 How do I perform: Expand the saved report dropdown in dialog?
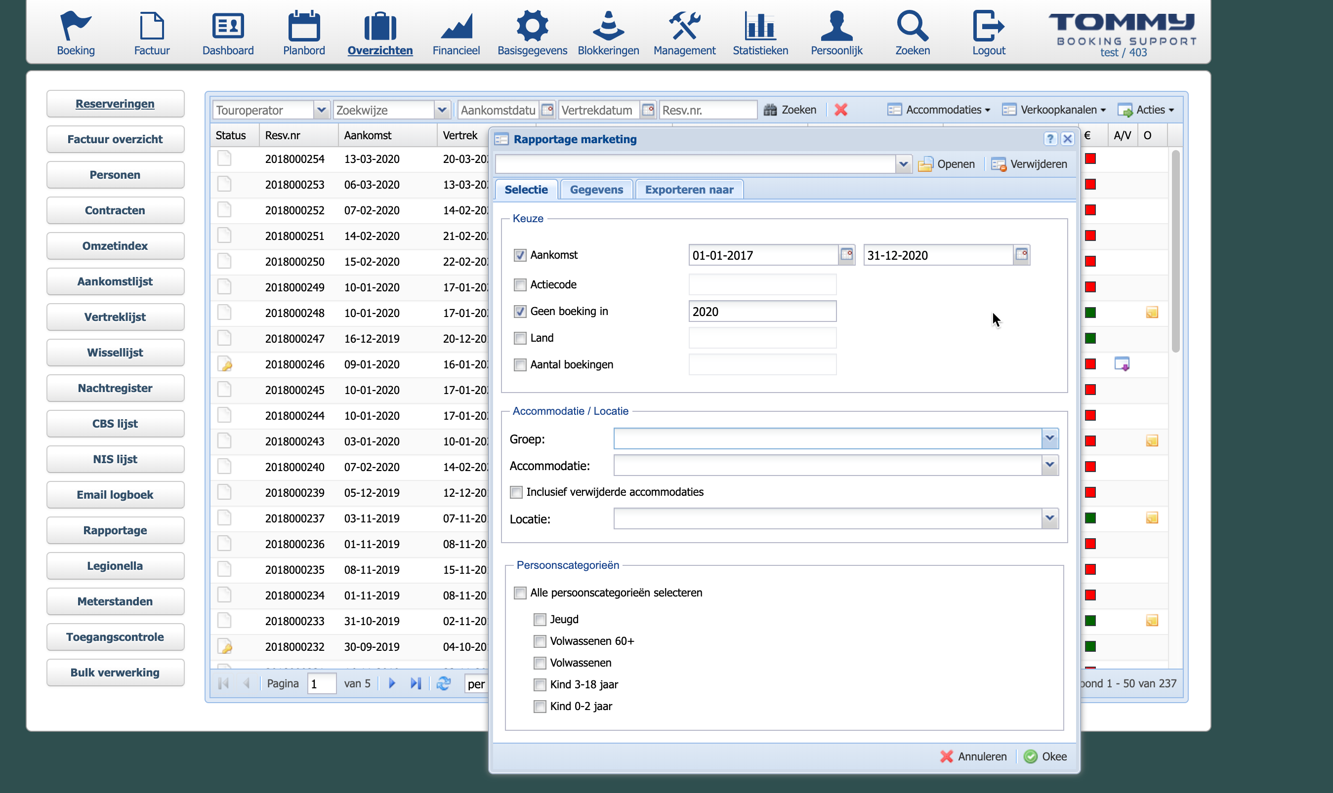click(x=903, y=164)
